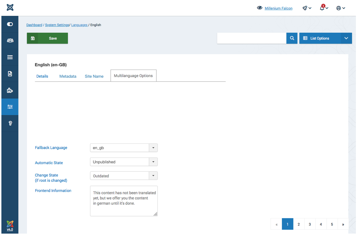
Task: Go to previous pagination page
Action: [x=276, y=224]
